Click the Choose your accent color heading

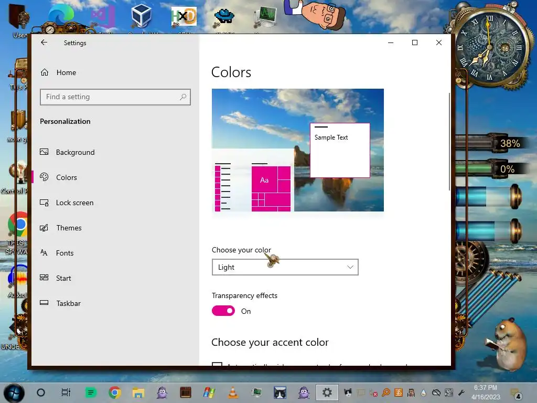tap(270, 342)
